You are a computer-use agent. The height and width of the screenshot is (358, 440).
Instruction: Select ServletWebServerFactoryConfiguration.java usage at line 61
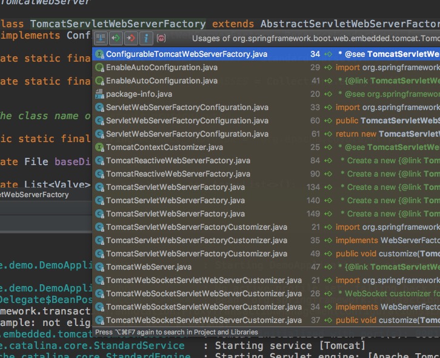(x=266, y=134)
